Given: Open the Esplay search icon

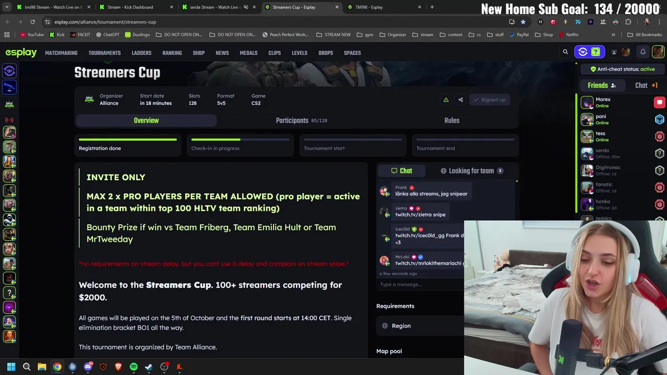Looking at the screenshot, I should [x=565, y=52].
